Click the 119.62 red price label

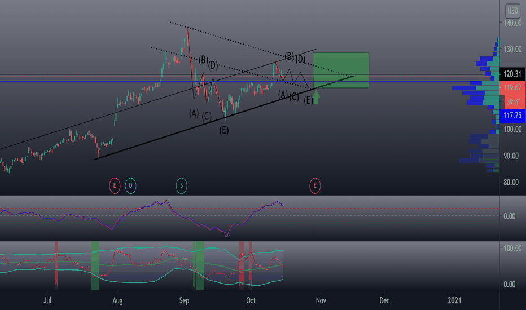click(512, 88)
